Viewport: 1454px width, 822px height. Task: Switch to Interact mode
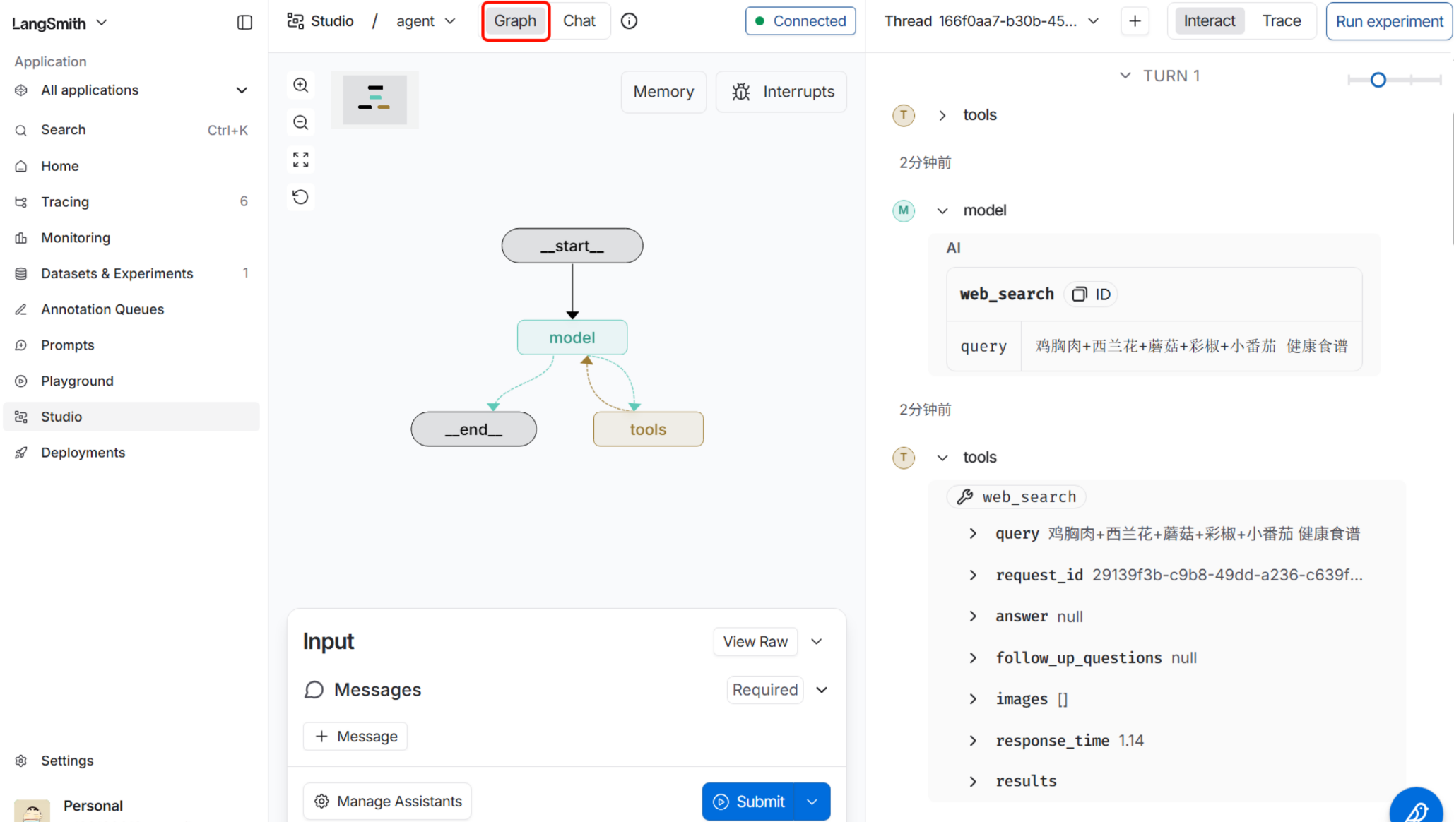[1209, 21]
